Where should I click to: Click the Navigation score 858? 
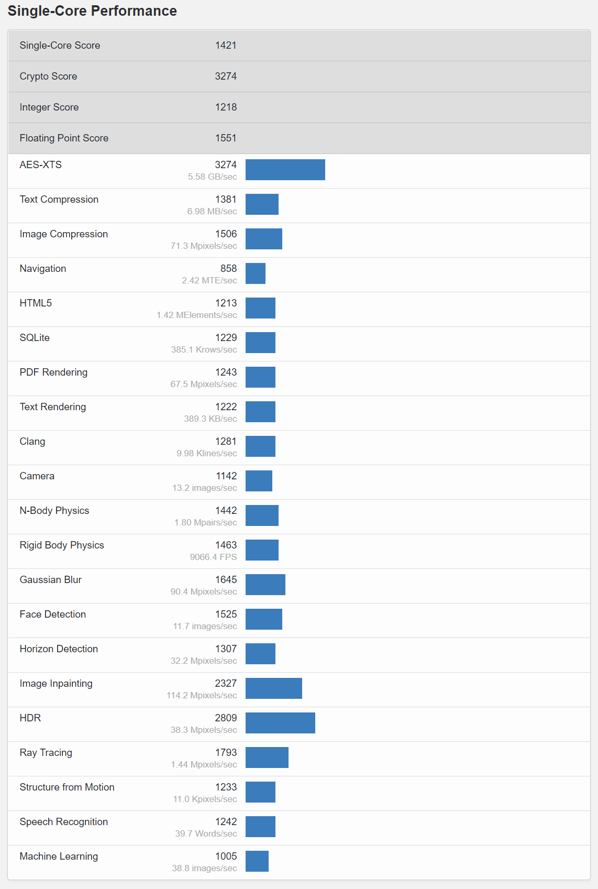(228, 269)
